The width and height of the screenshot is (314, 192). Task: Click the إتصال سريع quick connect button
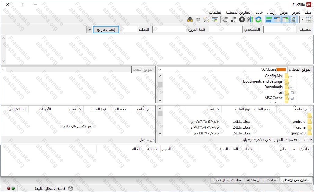coord(106,30)
